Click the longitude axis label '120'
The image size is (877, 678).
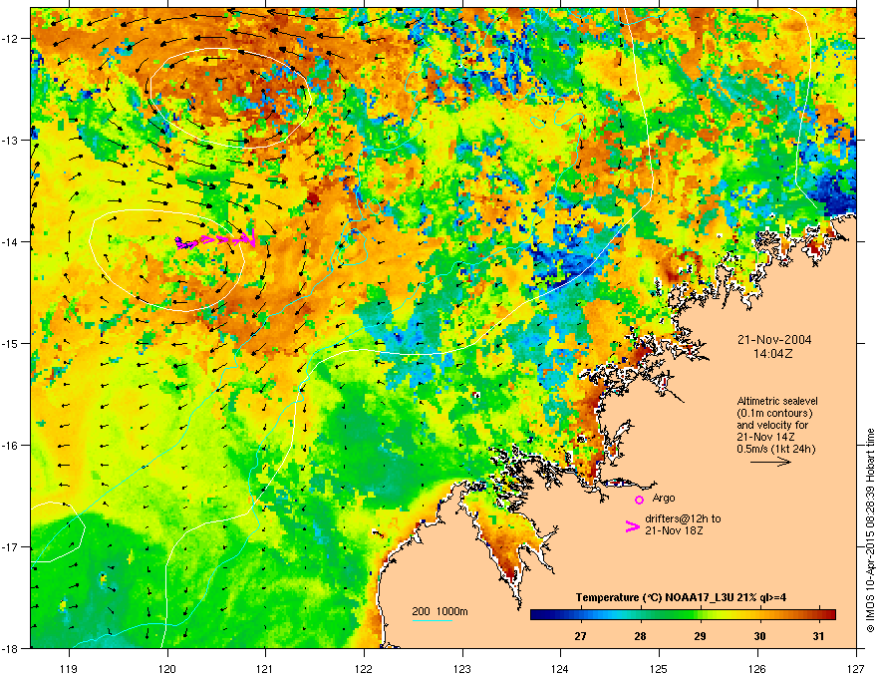click(x=167, y=668)
